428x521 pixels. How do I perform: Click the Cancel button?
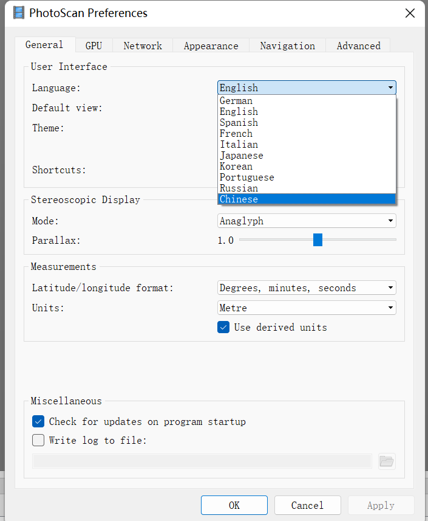[x=307, y=505]
